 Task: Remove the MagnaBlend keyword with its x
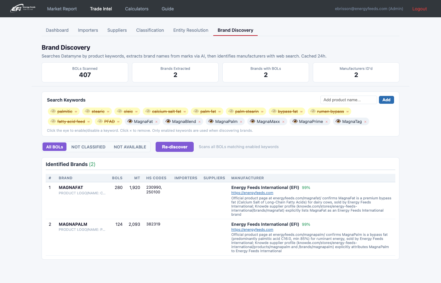click(x=199, y=122)
